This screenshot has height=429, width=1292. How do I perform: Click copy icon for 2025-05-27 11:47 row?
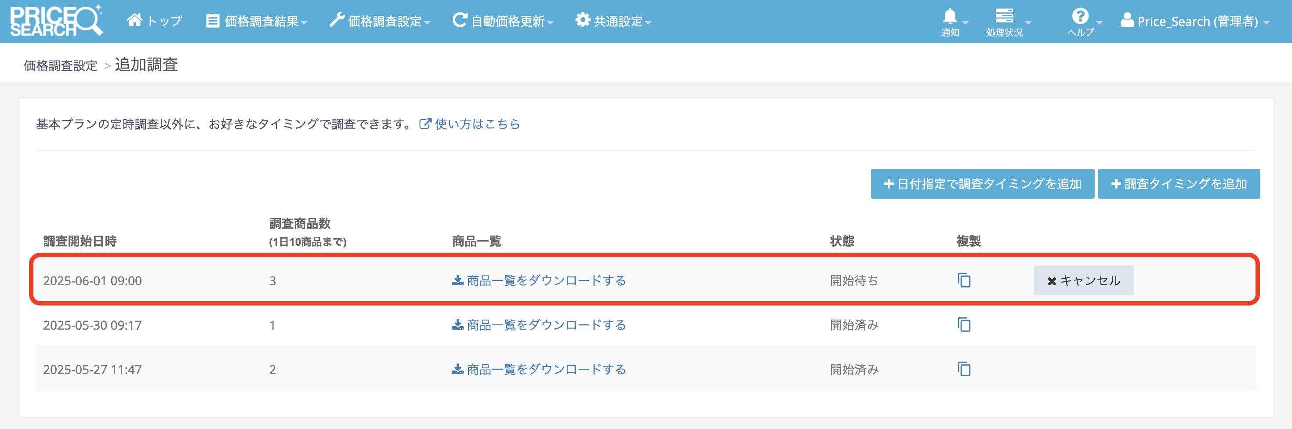[x=963, y=369]
